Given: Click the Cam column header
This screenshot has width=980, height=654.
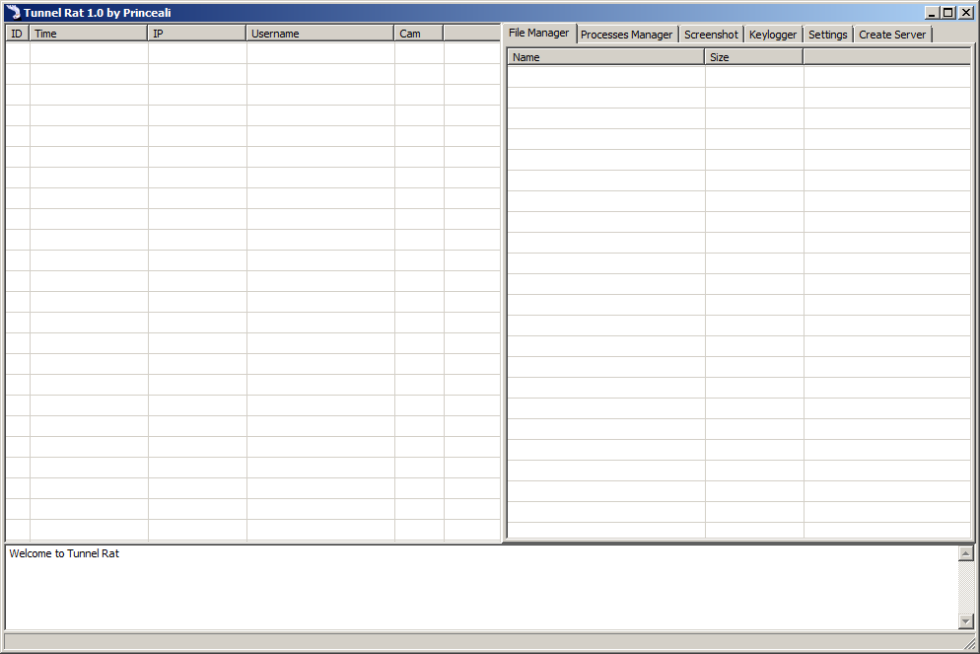Looking at the screenshot, I should [419, 34].
